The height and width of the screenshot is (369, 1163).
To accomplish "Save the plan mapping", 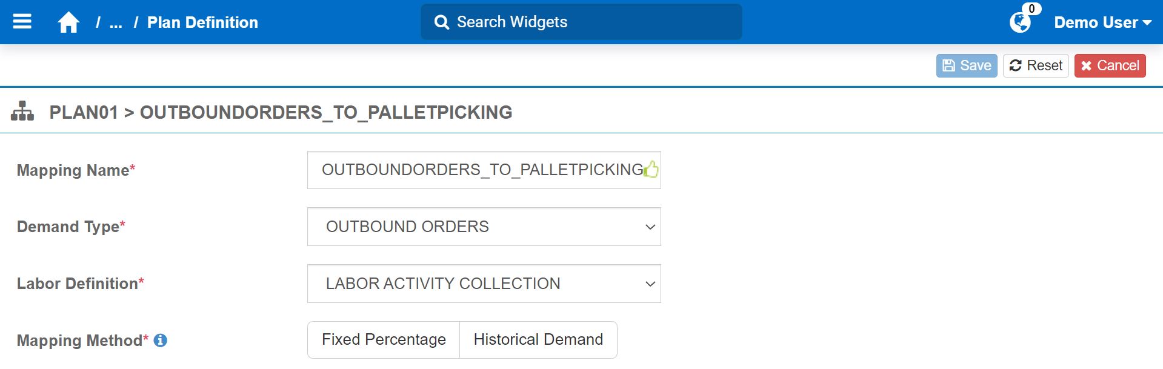I will tap(967, 65).
